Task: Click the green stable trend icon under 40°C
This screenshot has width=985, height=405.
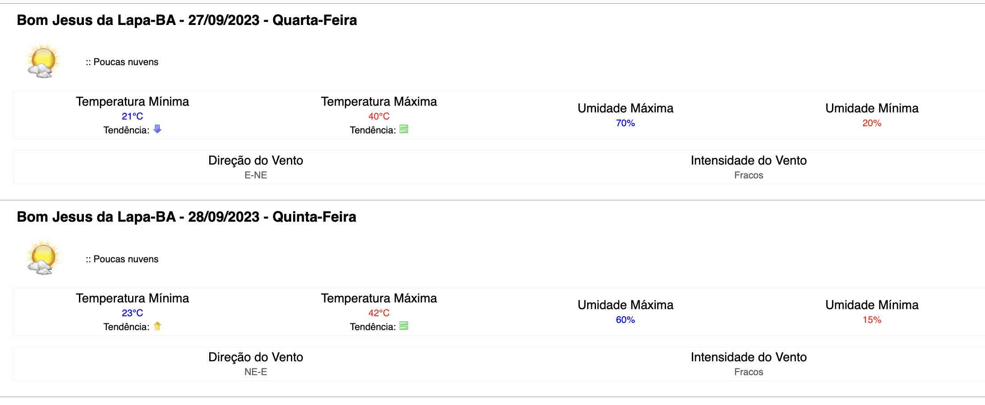Action: tap(404, 129)
